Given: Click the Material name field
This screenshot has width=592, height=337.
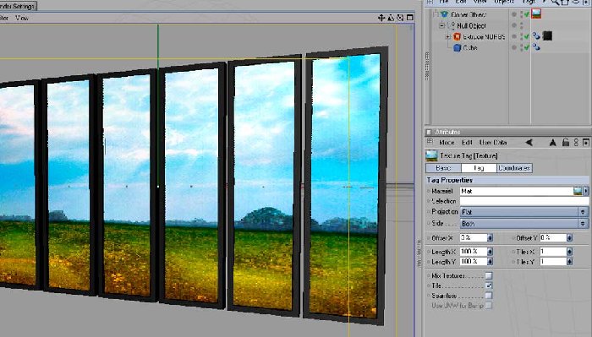Looking at the screenshot, I should pos(517,191).
